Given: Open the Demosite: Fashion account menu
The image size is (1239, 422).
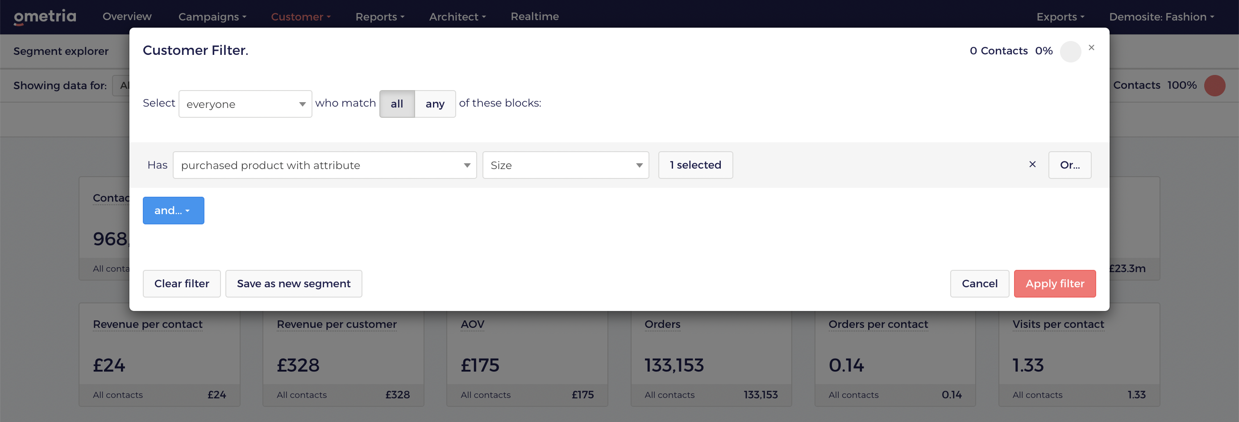Looking at the screenshot, I should tap(1161, 17).
